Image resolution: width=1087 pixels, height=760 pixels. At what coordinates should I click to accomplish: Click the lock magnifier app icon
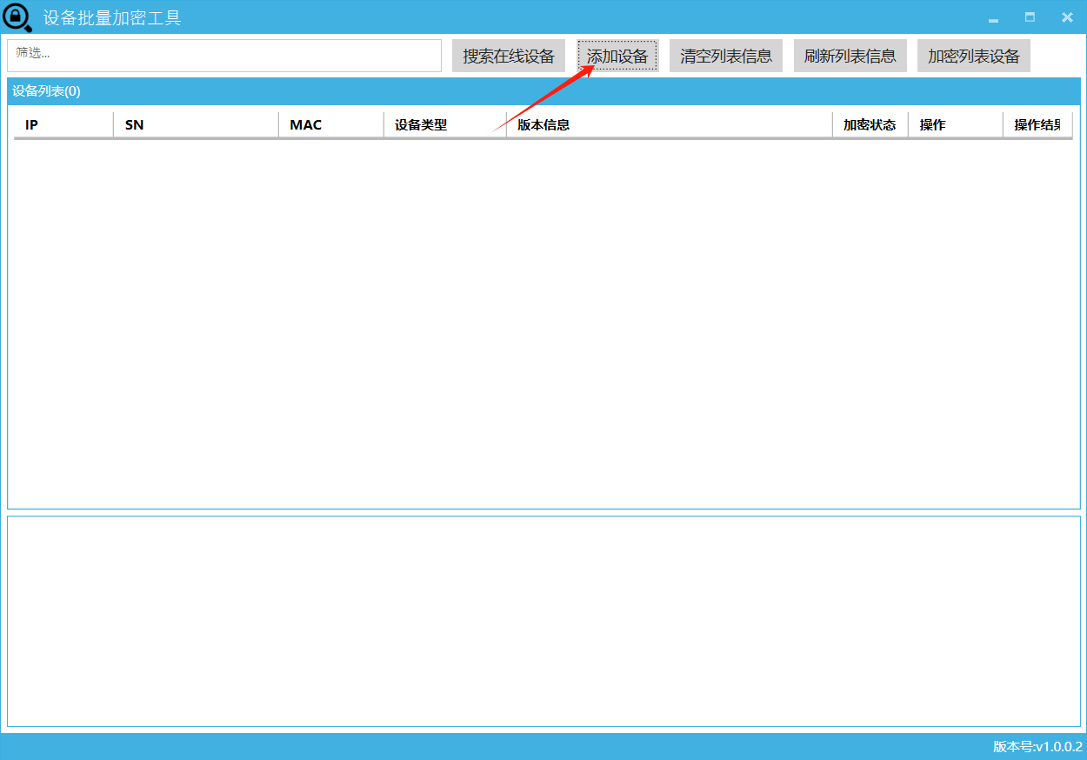point(17,17)
